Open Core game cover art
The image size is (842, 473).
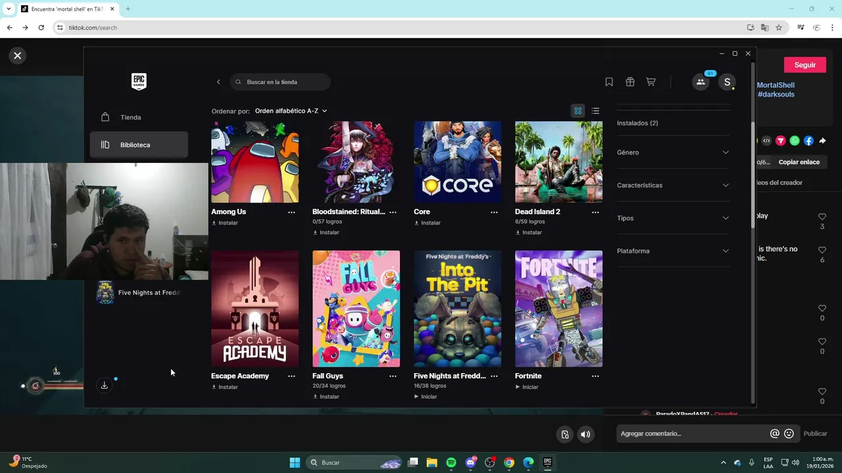tap(457, 162)
